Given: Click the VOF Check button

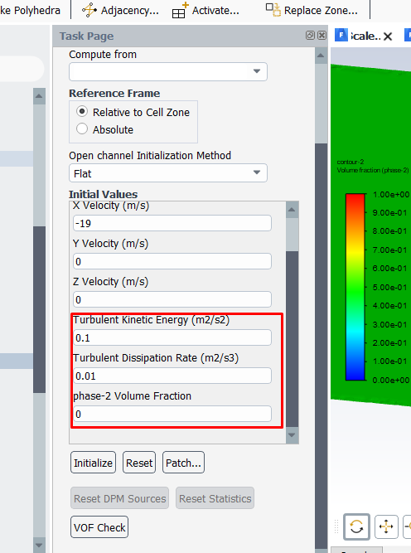Looking at the screenshot, I should [x=99, y=527].
